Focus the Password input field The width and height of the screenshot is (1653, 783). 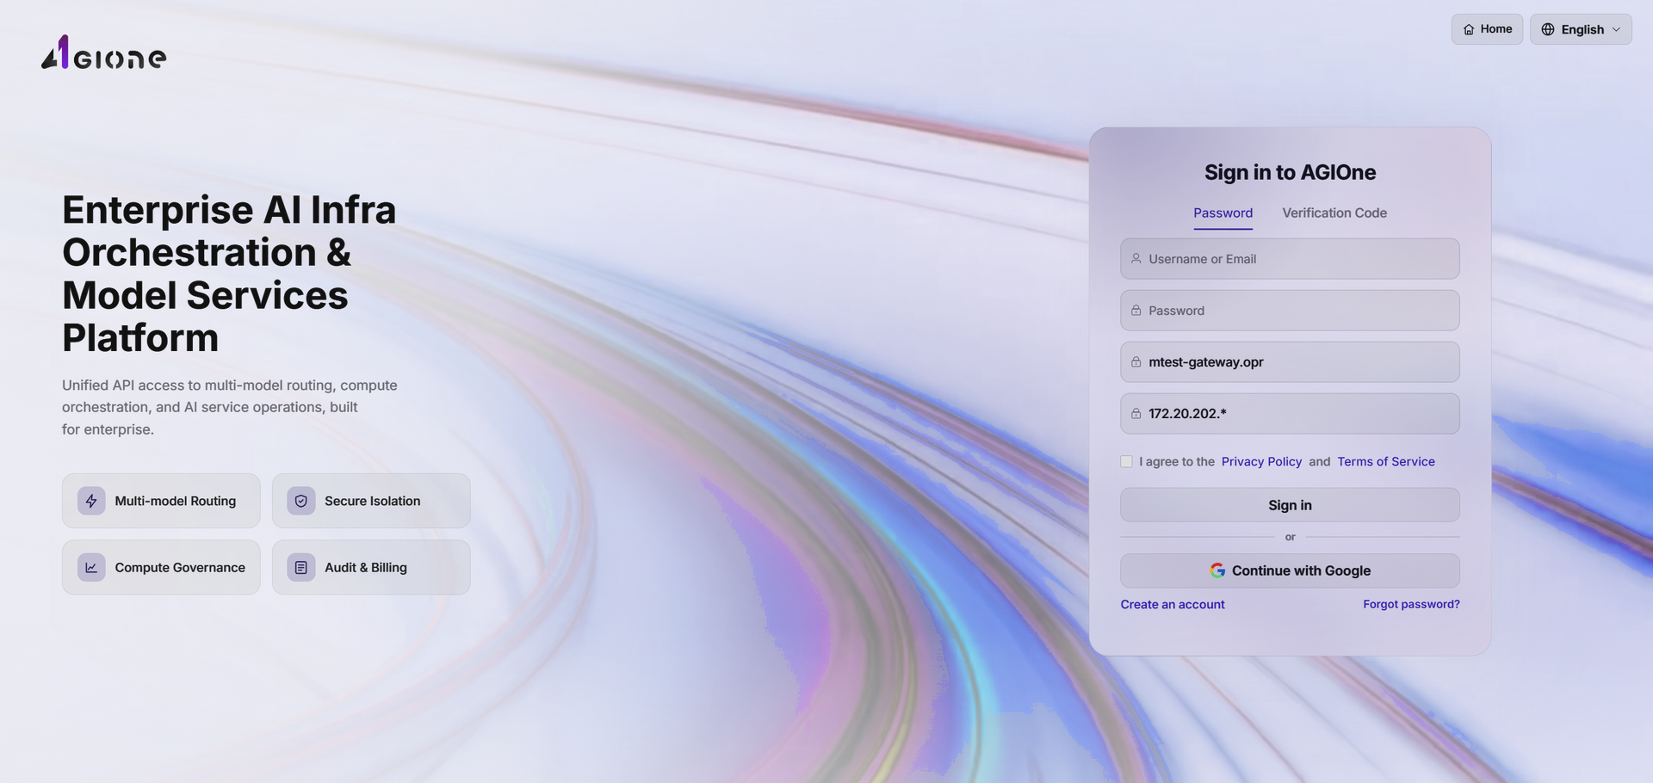[1290, 311]
